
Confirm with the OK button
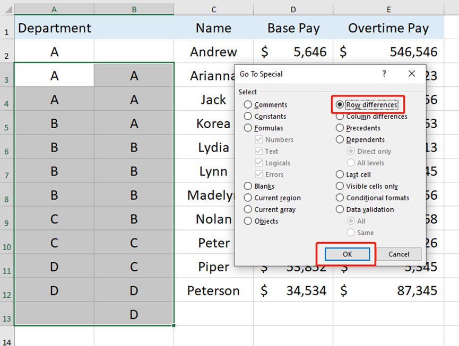(x=347, y=254)
